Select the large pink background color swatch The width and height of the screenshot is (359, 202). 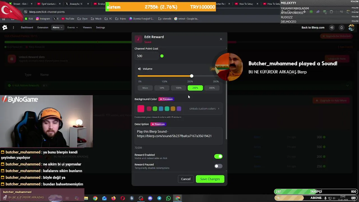141,109
